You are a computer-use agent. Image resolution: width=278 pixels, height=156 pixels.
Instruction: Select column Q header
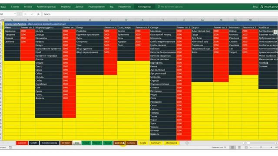[12, 20]
